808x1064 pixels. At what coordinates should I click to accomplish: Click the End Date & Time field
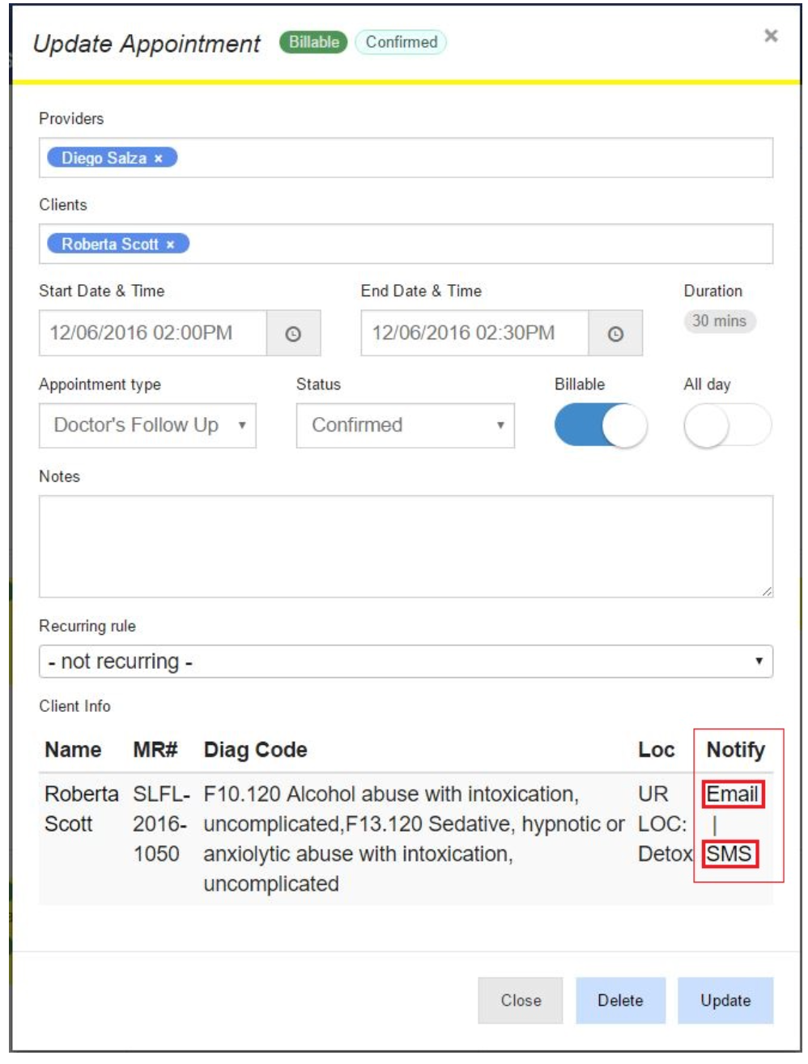tap(474, 334)
